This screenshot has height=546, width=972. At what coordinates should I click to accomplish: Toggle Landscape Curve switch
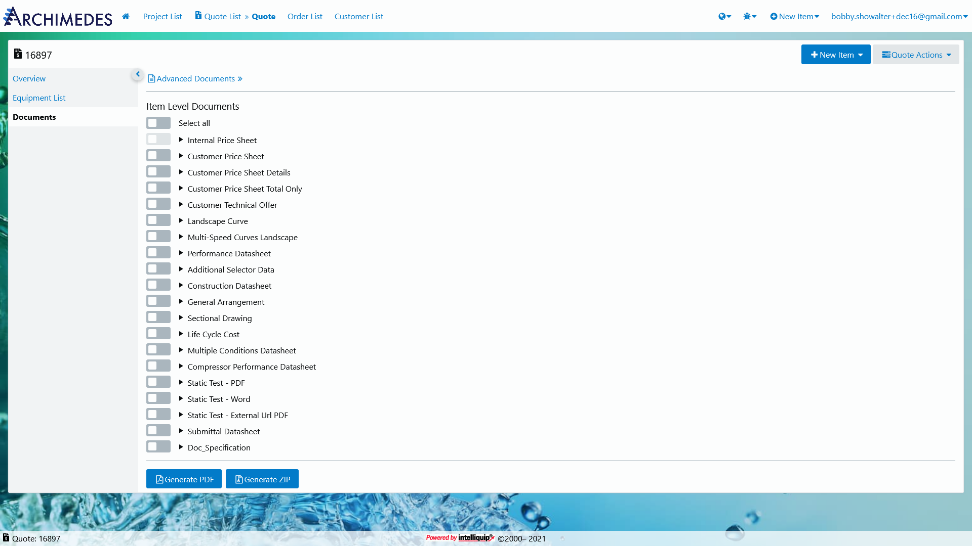click(158, 220)
